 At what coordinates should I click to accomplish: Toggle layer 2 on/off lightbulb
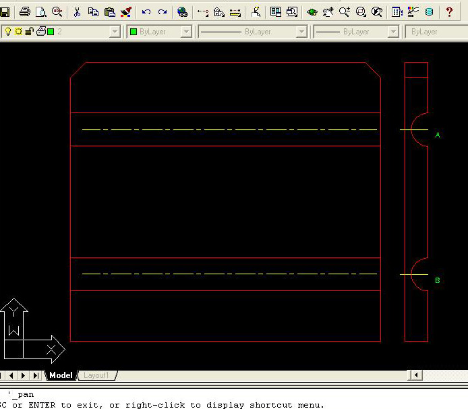pyautogui.click(x=8, y=31)
